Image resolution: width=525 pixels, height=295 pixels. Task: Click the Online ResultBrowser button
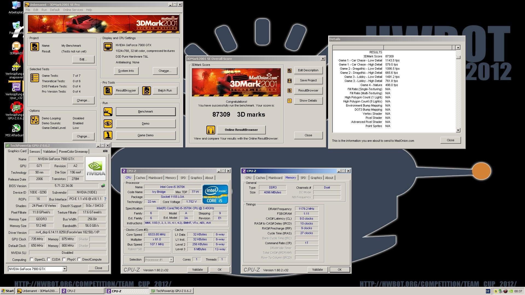coord(241,130)
